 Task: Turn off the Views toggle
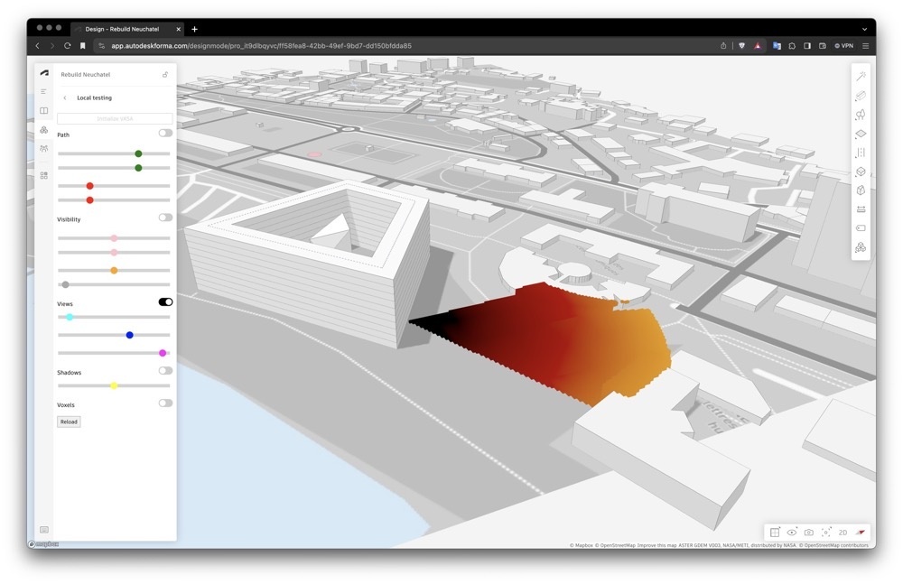[165, 302]
